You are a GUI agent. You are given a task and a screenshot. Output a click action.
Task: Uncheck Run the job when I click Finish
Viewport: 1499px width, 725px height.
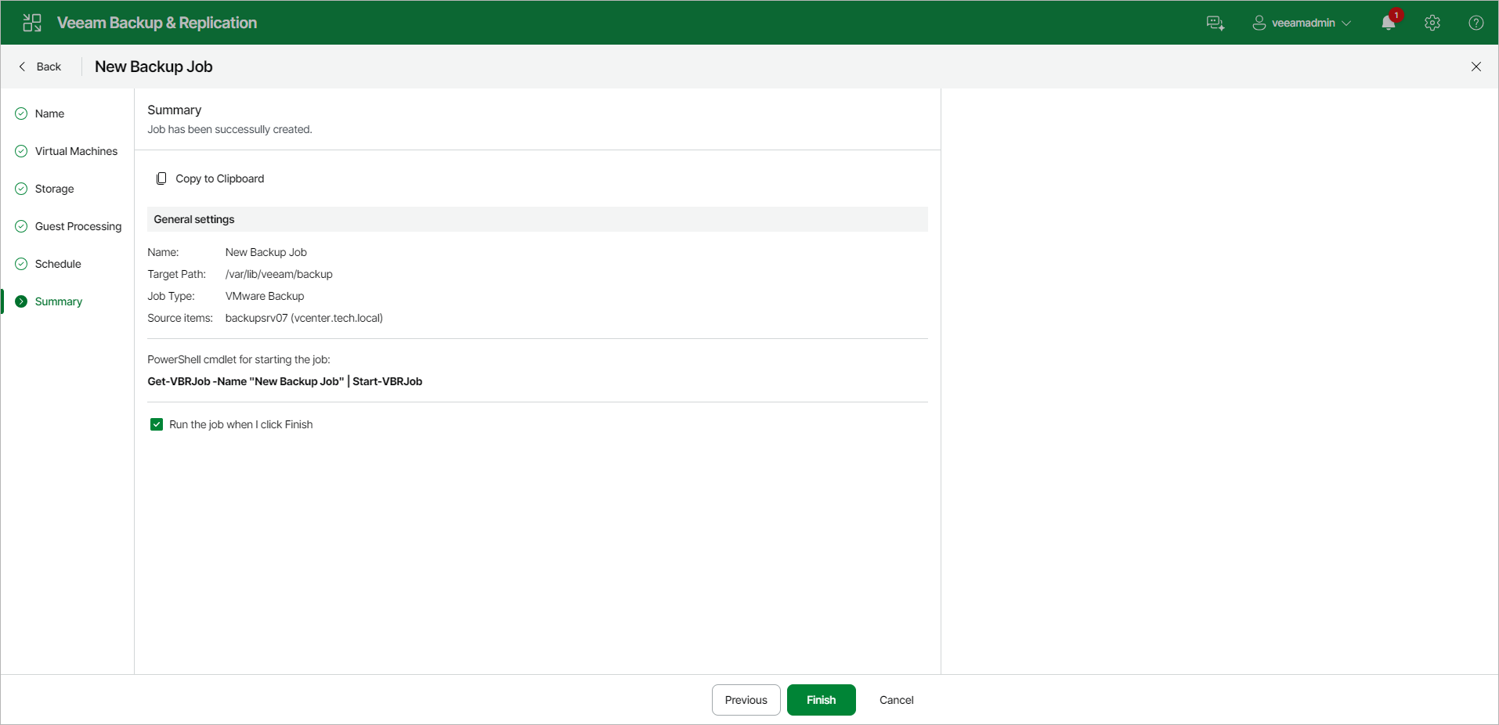coord(157,424)
